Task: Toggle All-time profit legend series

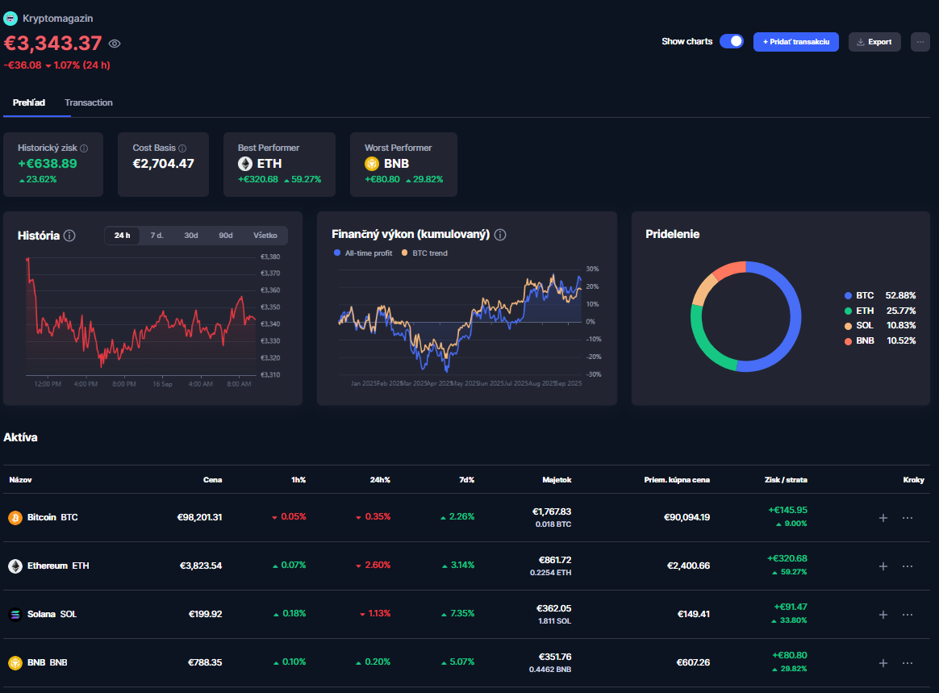Action: [x=363, y=253]
